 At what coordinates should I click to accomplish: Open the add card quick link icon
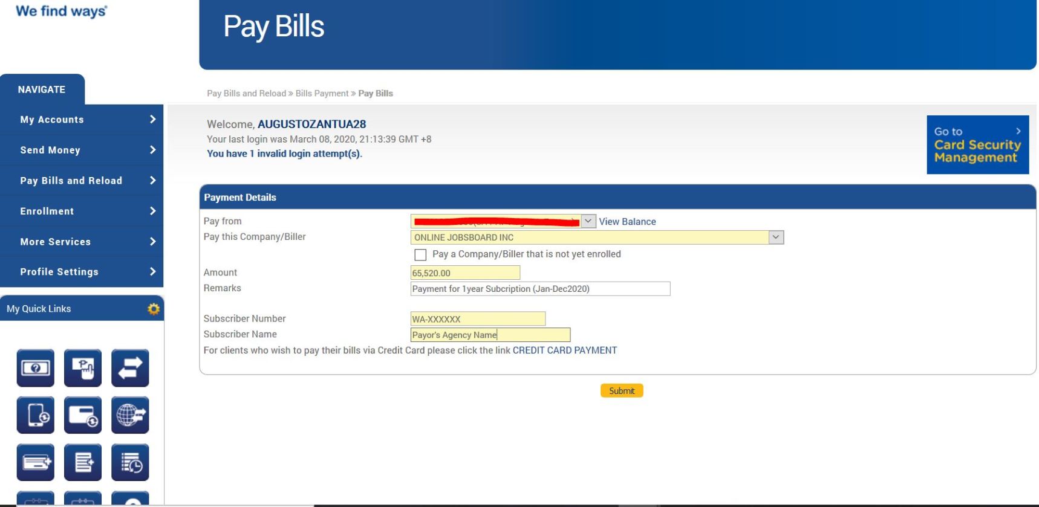pyautogui.click(x=36, y=462)
